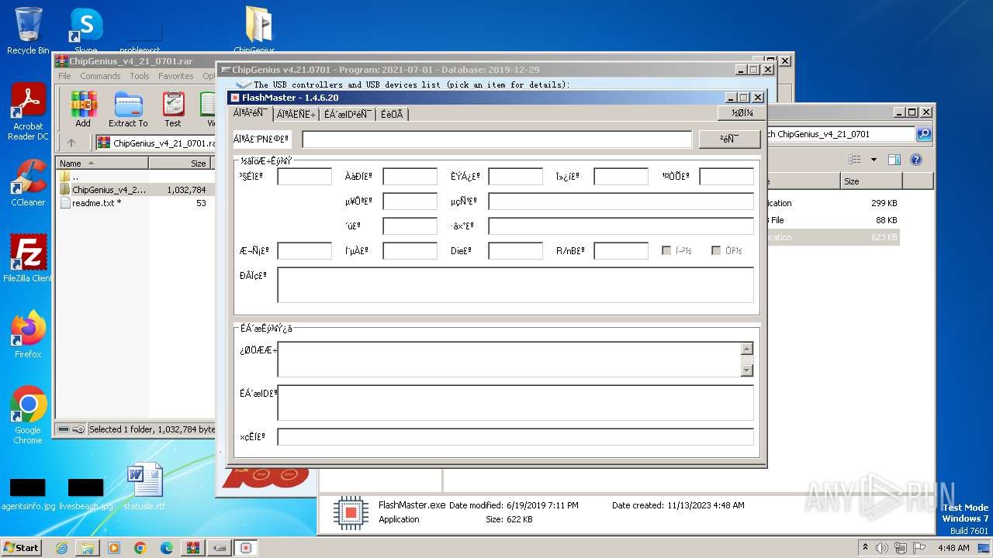Screen dimensions: 993x558
Task: Click the FlashMaster button above the query button
Action: (742, 113)
